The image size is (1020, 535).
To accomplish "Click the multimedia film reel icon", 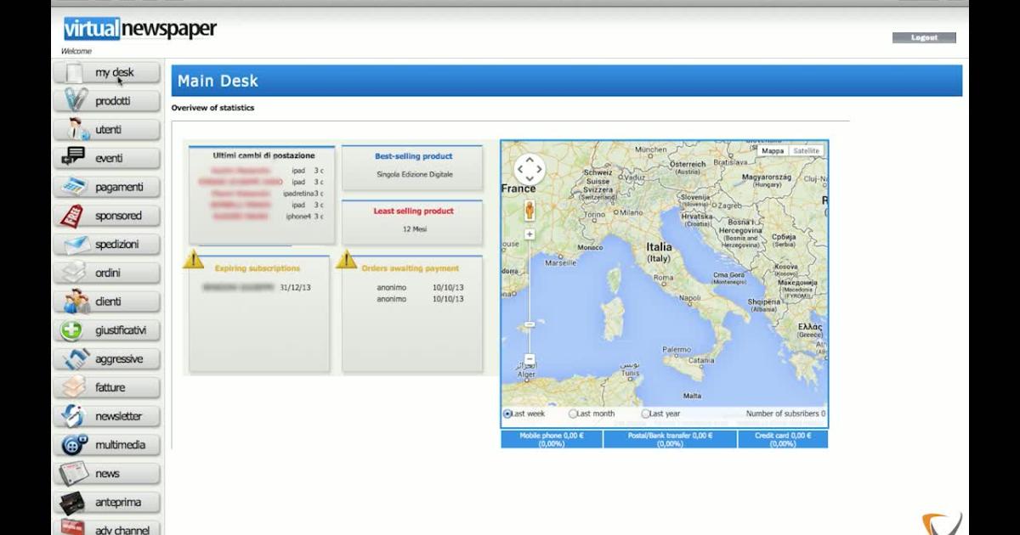I will (75, 445).
